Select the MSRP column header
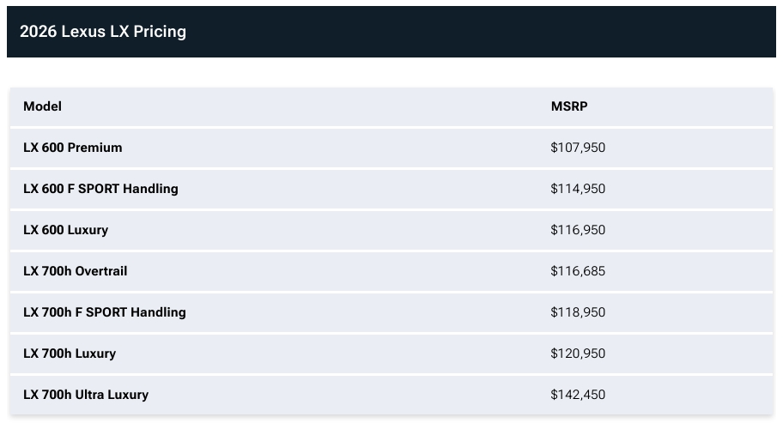This screenshot has height=429, width=783. (569, 106)
